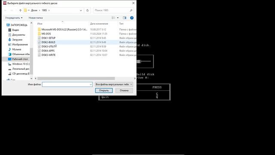Click the Новая папка button

tap(36, 18)
